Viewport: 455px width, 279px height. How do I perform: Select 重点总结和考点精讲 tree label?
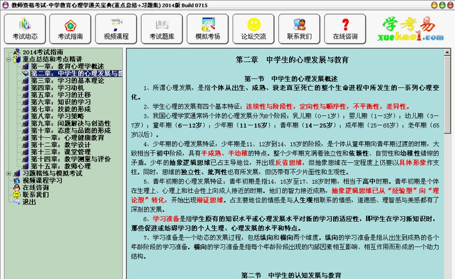[52, 59]
